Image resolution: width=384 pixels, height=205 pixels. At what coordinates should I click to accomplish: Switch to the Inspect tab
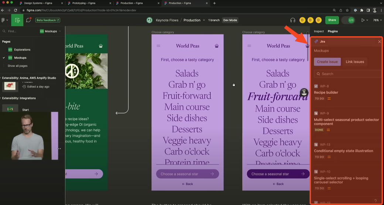(319, 31)
